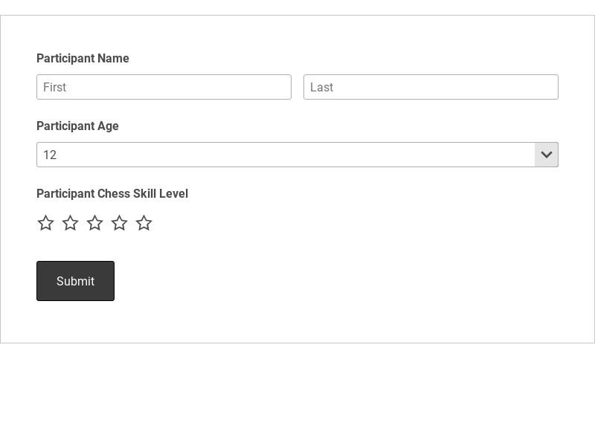This screenshot has width=595, height=446.
Task: Focus the First name input field
Action: click(x=164, y=87)
